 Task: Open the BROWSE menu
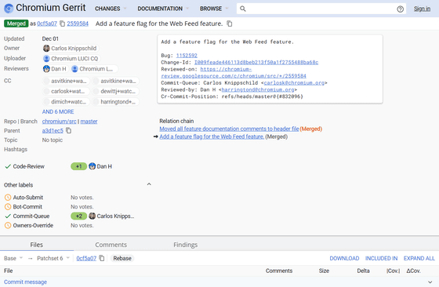(x=214, y=9)
